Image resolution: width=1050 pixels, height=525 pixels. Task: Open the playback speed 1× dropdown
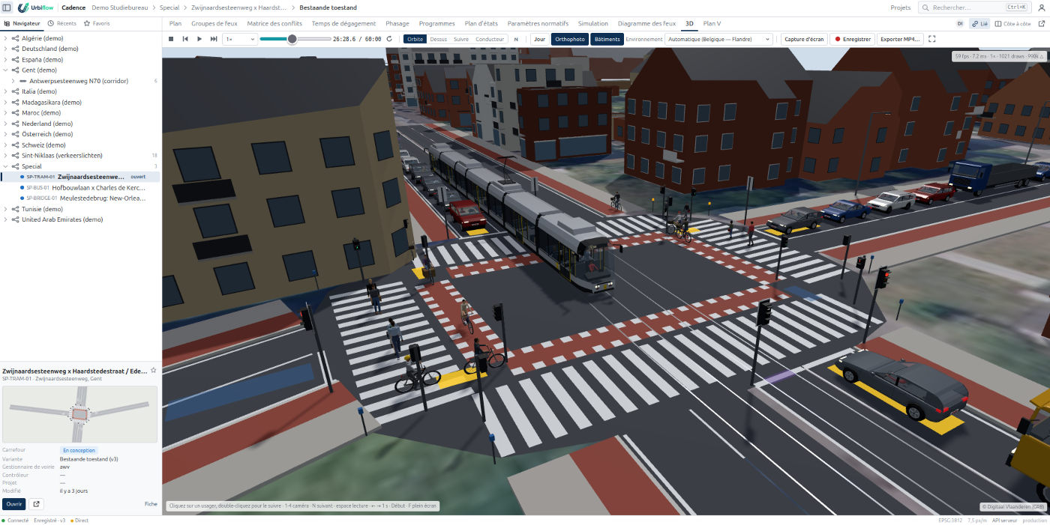coord(240,39)
